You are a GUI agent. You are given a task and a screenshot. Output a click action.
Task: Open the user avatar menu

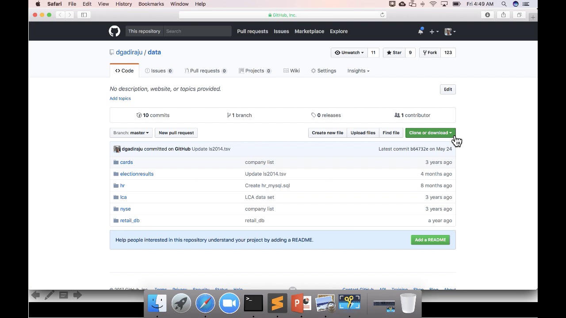click(x=450, y=31)
